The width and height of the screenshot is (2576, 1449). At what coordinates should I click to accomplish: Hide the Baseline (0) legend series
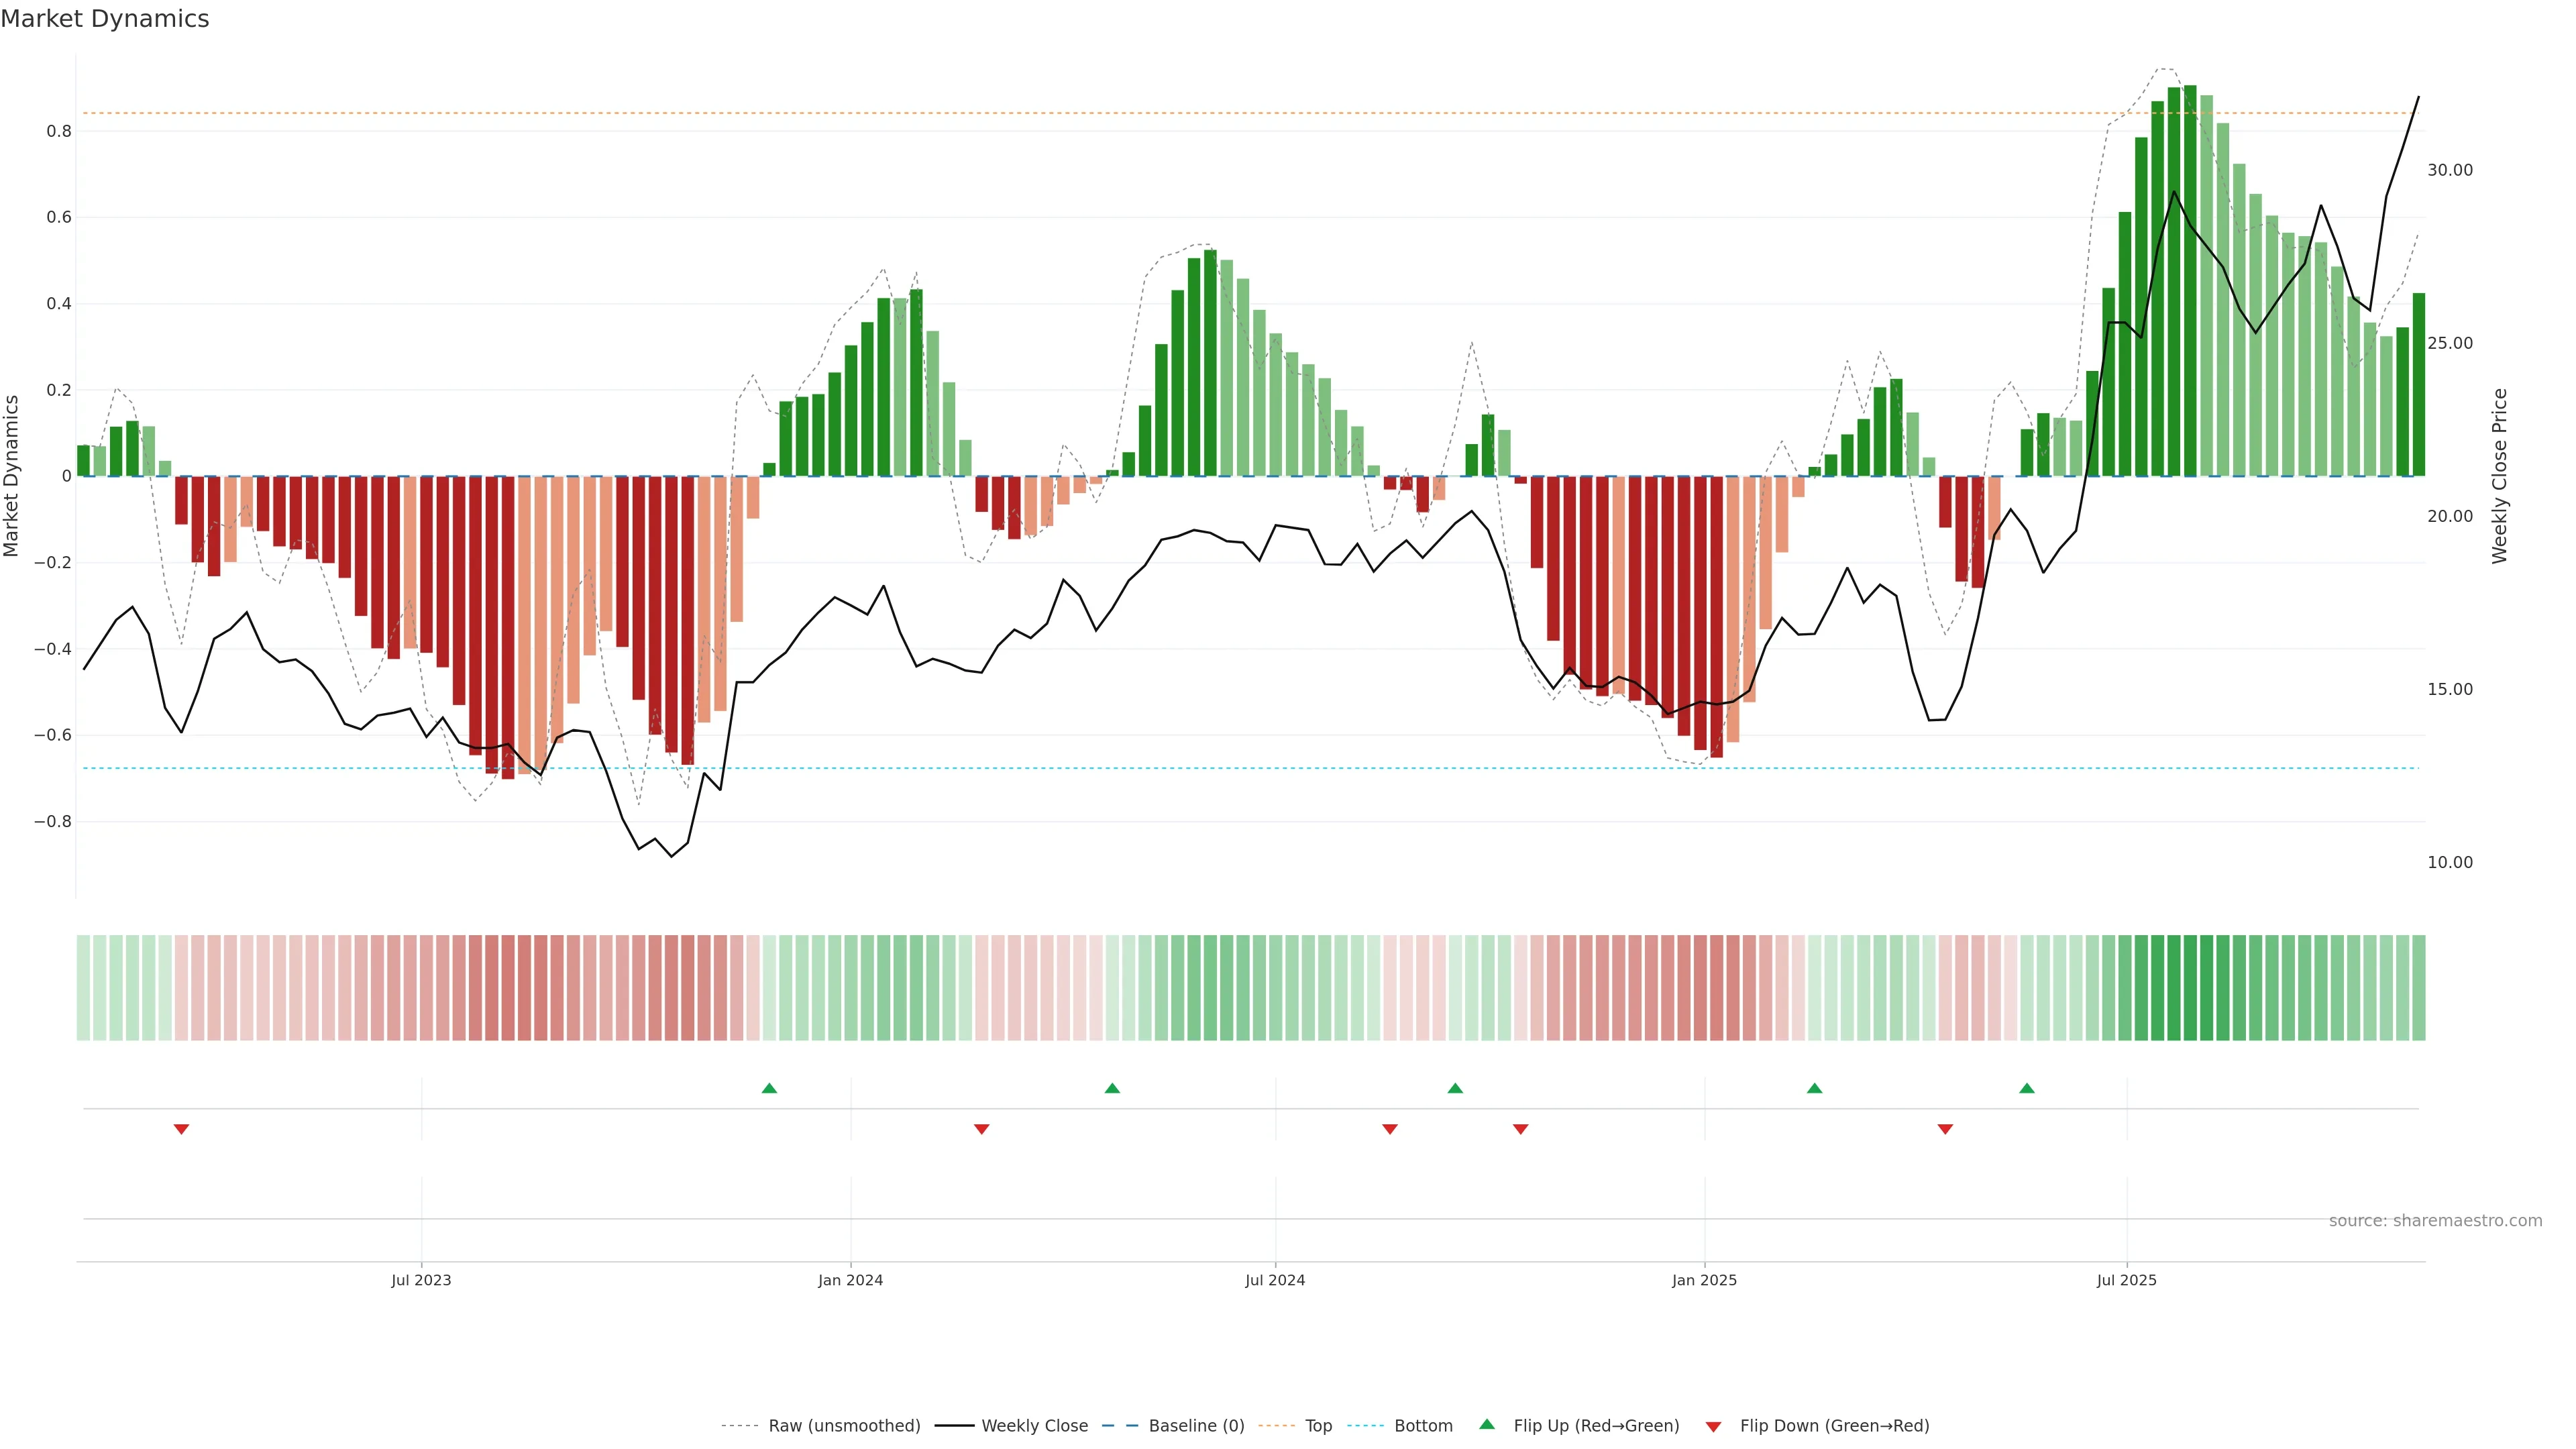[x=1196, y=1426]
